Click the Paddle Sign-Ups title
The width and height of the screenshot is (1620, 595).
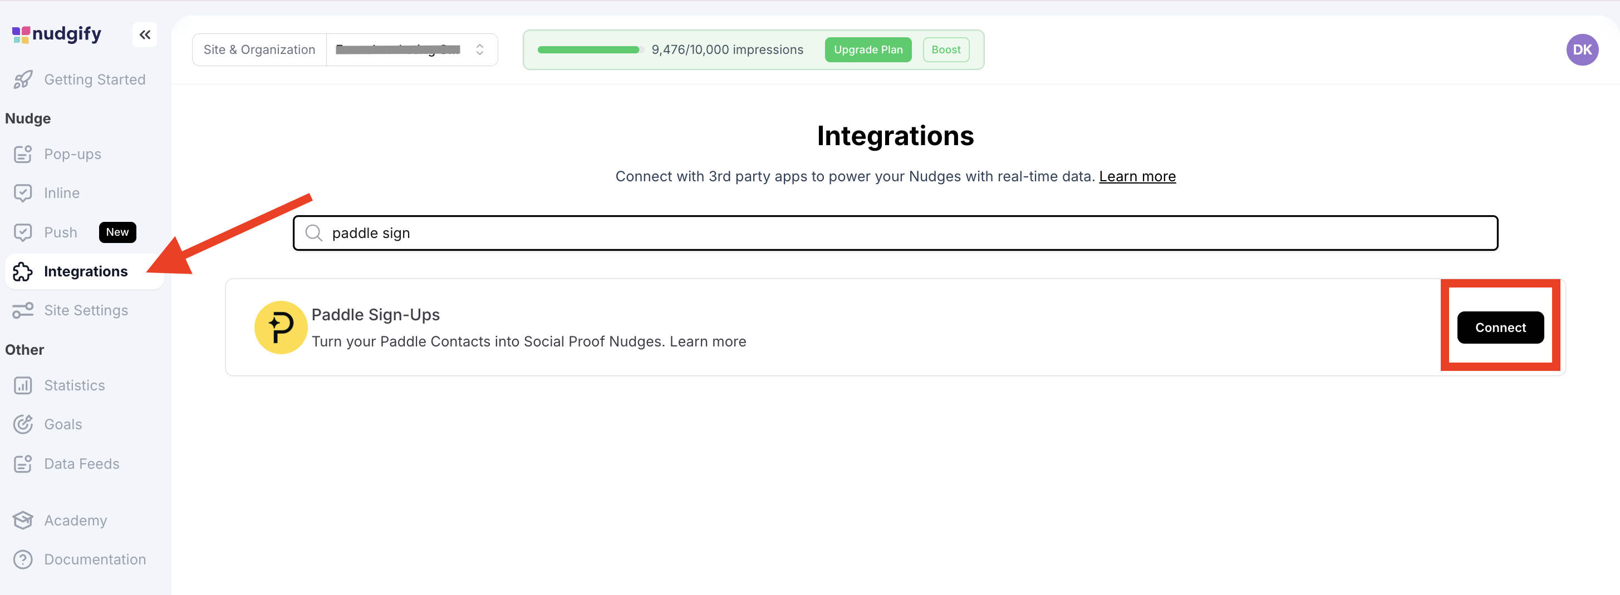(x=375, y=315)
